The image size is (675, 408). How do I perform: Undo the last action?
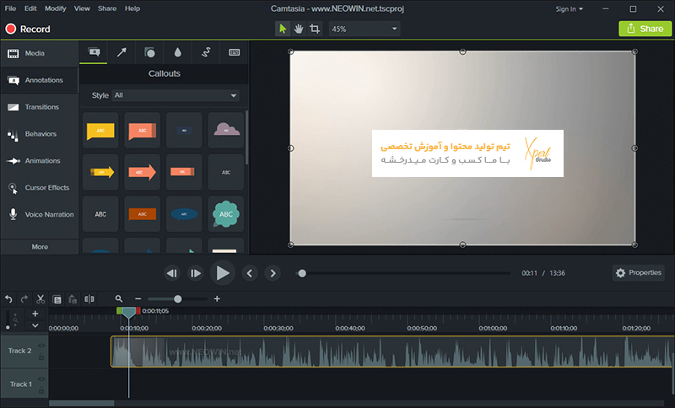point(8,298)
